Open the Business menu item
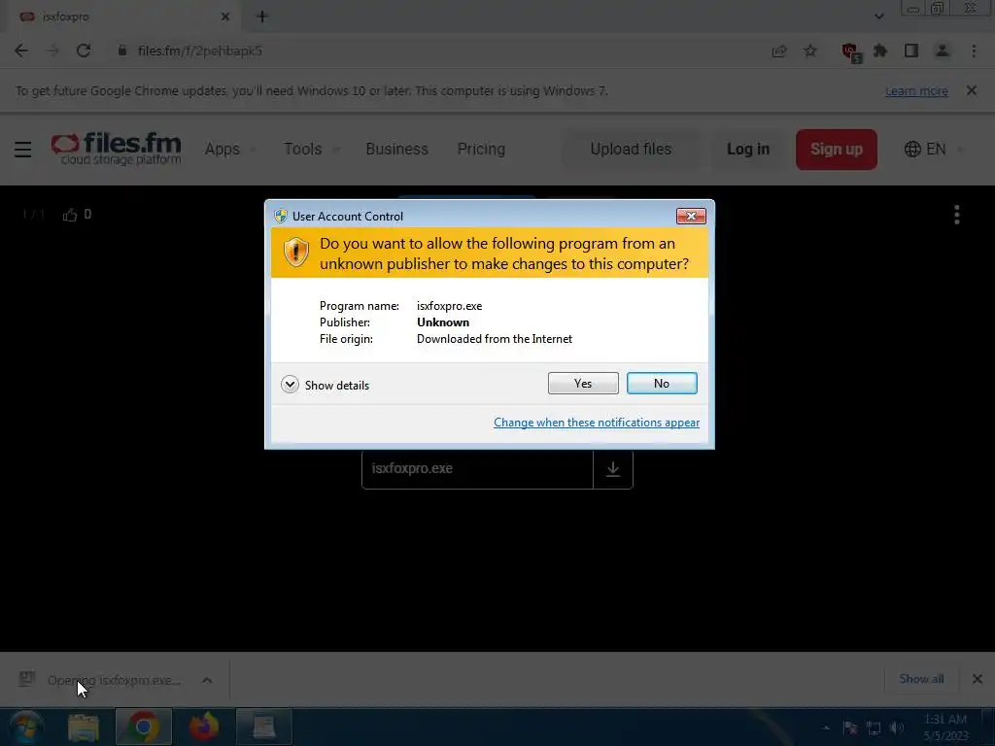 point(396,149)
